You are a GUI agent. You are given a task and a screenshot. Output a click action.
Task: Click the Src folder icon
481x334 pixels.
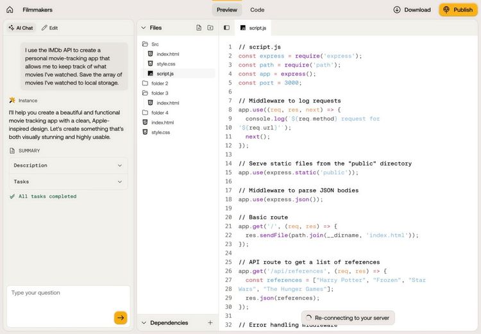tap(145, 44)
